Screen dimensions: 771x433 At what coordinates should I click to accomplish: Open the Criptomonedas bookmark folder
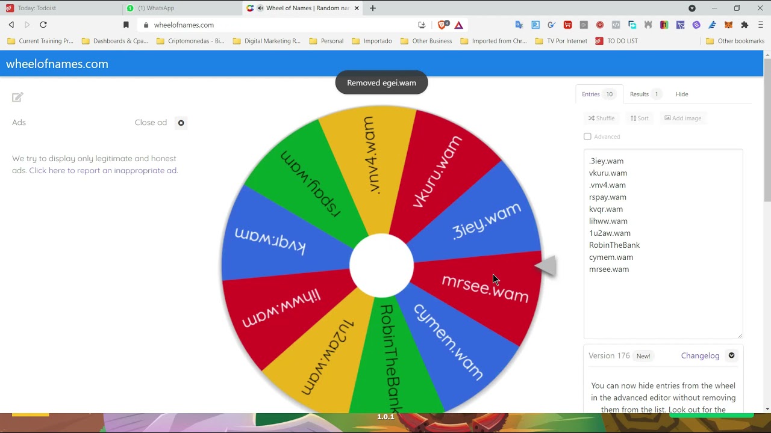point(190,41)
